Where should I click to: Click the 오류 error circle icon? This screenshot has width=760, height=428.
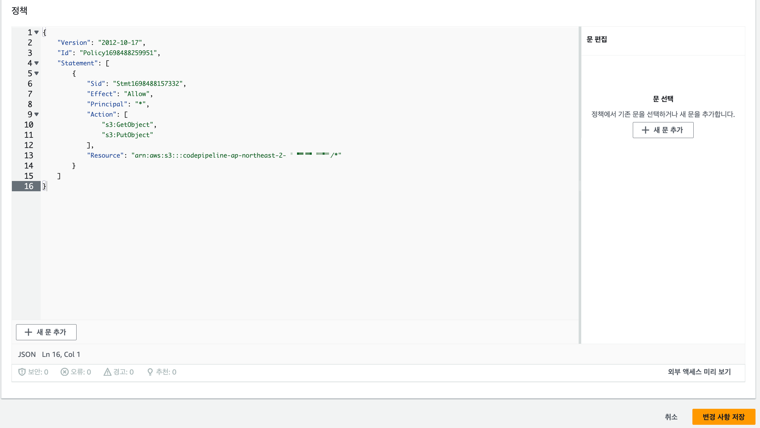pos(64,372)
